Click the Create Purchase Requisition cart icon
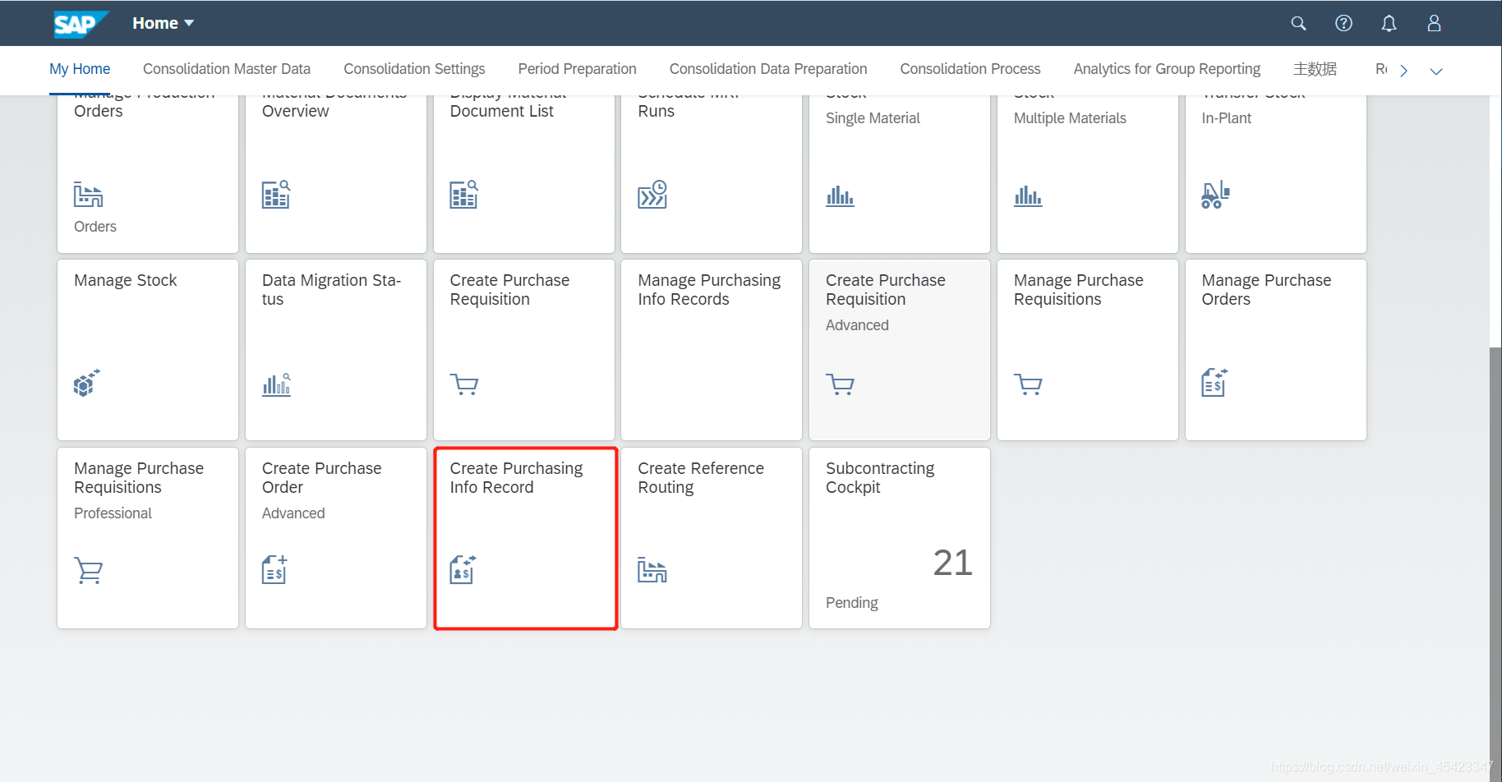This screenshot has width=1502, height=782. click(464, 384)
